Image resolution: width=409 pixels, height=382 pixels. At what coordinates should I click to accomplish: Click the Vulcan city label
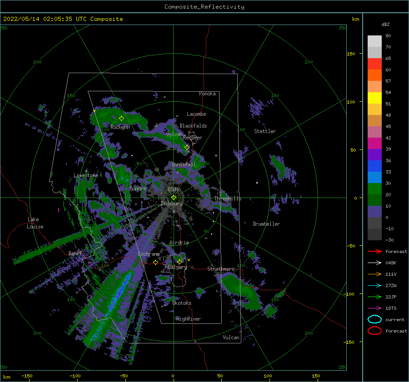coord(231,337)
